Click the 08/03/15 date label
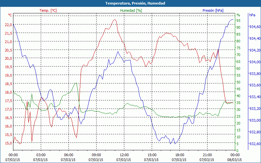This screenshot has height=163, width=261. point(234,160)
